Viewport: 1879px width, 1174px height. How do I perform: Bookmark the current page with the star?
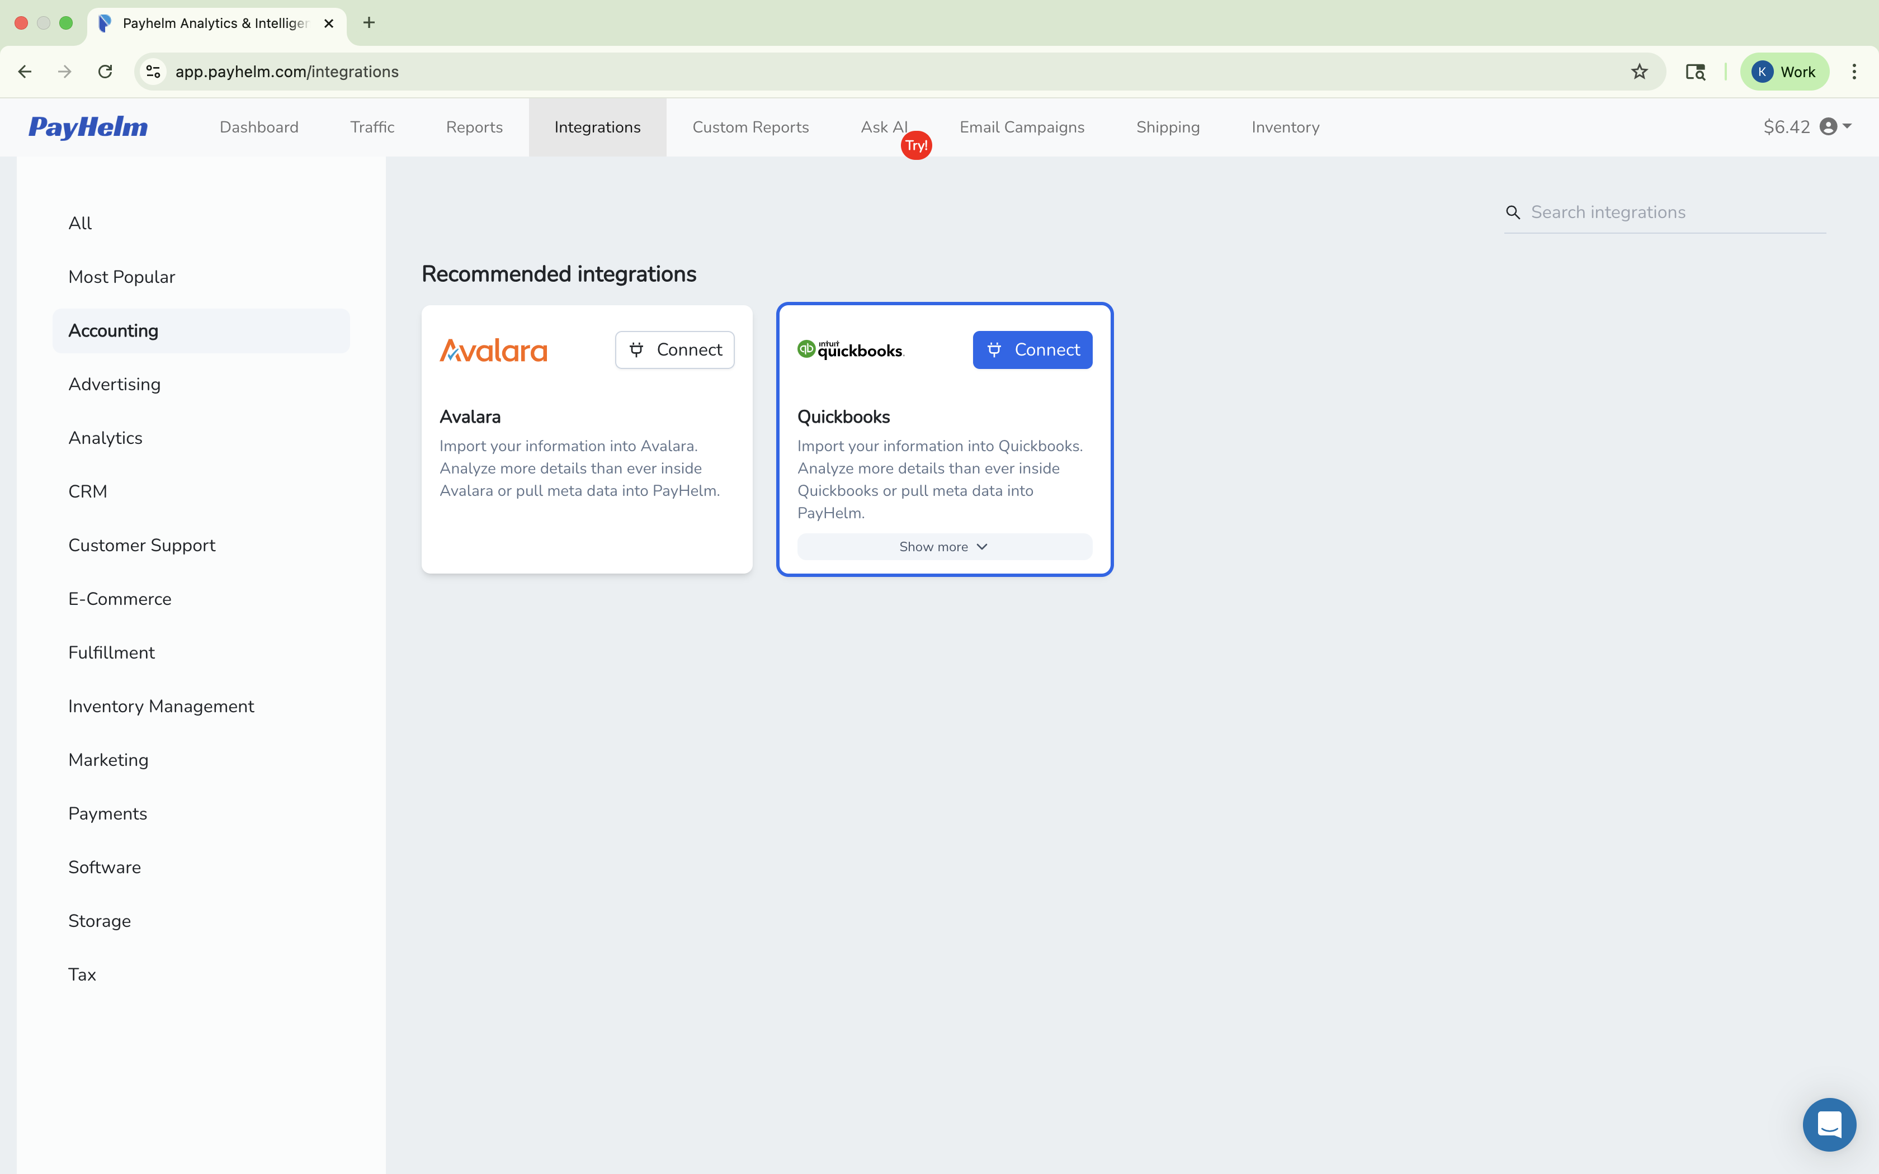click(x=1639, y=72)
